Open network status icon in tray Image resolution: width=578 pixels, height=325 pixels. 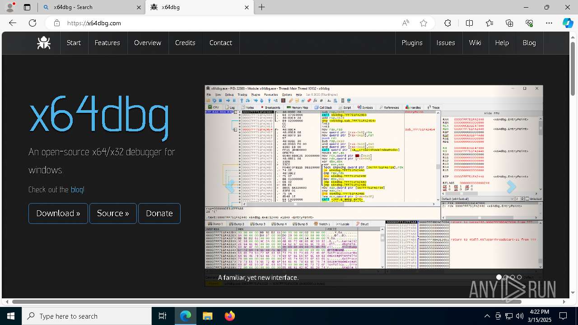point(509,316)
